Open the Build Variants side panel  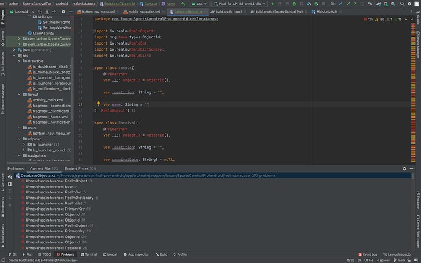click(2, 234)
